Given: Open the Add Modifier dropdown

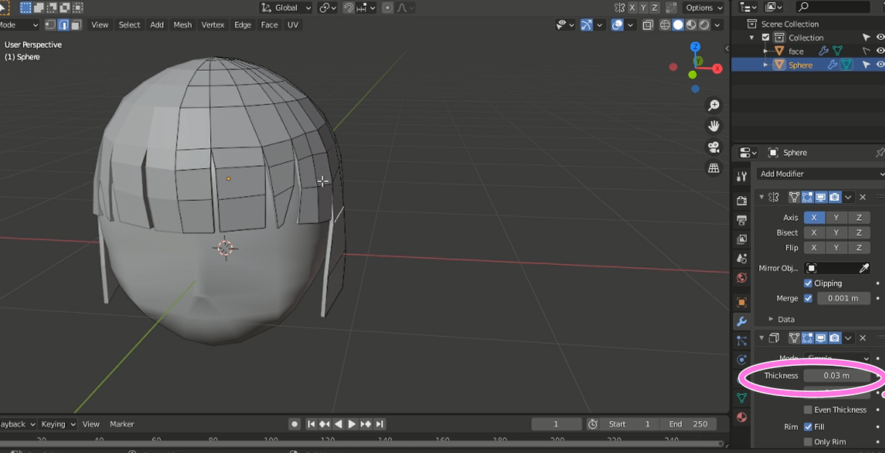Looking at the screenshot, I should (x=820, y=173).
